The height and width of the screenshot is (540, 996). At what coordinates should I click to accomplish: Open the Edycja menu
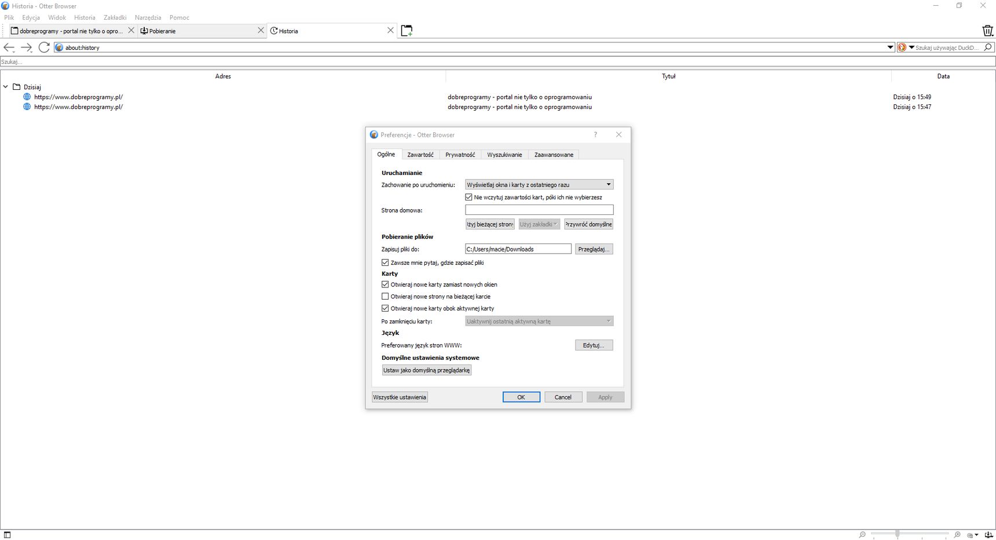[x=31, y=17]
